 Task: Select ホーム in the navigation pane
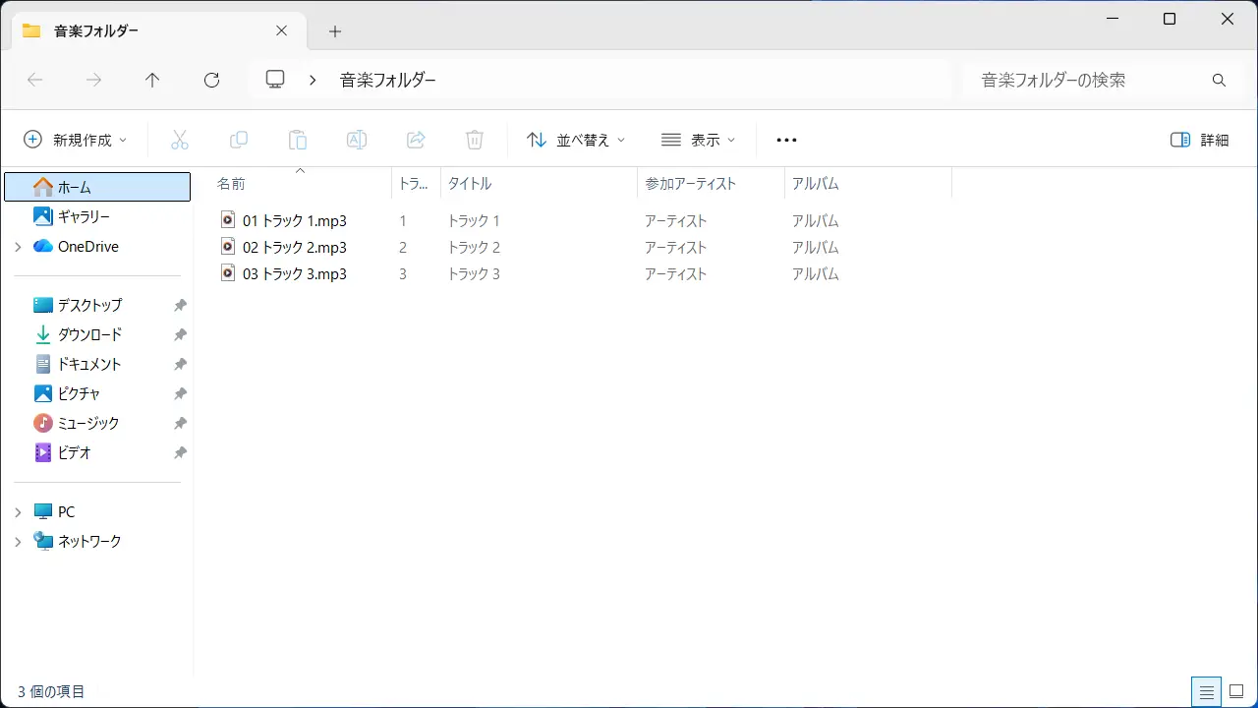coord(98,187)
